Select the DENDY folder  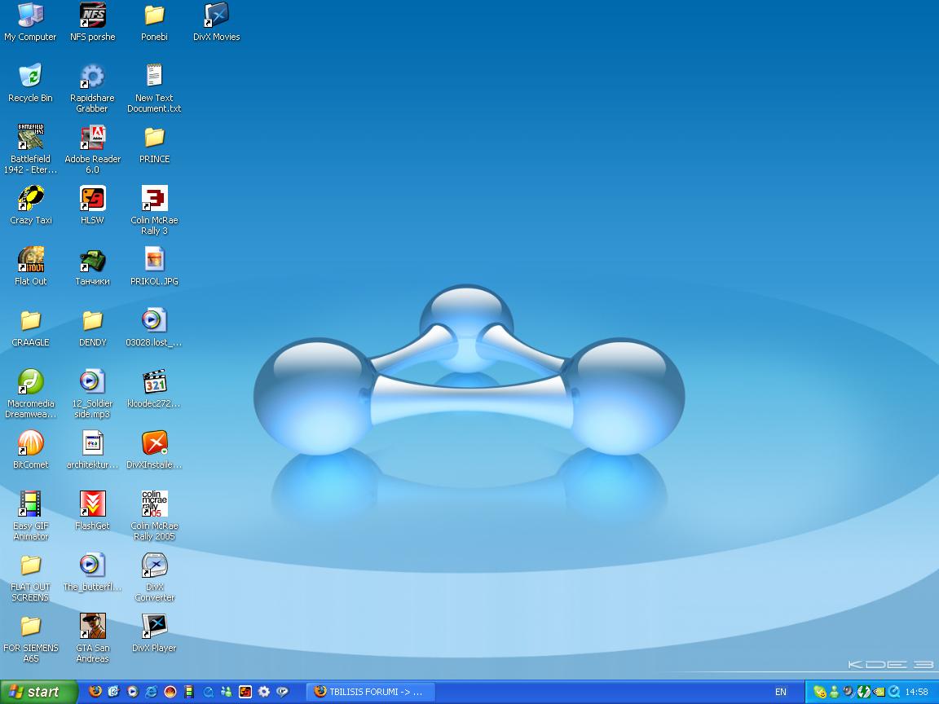pos(92,327)
